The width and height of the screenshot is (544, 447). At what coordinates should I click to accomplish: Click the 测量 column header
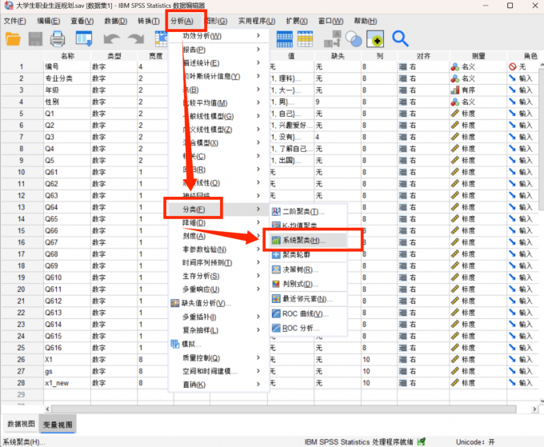coord(478,56)
